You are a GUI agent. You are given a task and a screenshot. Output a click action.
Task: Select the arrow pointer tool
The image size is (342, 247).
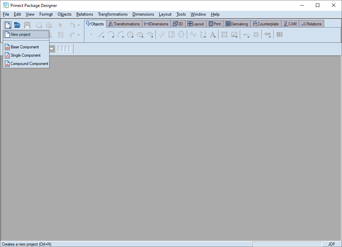(60, 25)
